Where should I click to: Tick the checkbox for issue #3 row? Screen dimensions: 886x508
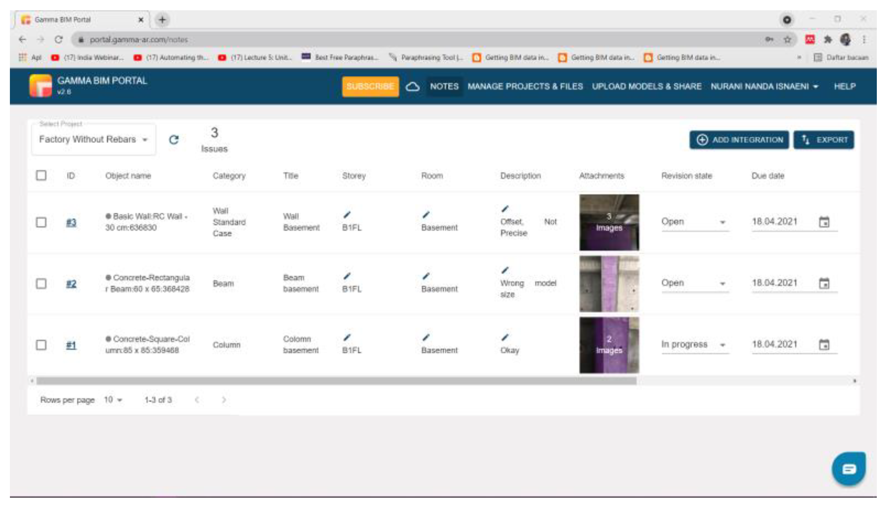pyautogui.click(x=41, y=222)
